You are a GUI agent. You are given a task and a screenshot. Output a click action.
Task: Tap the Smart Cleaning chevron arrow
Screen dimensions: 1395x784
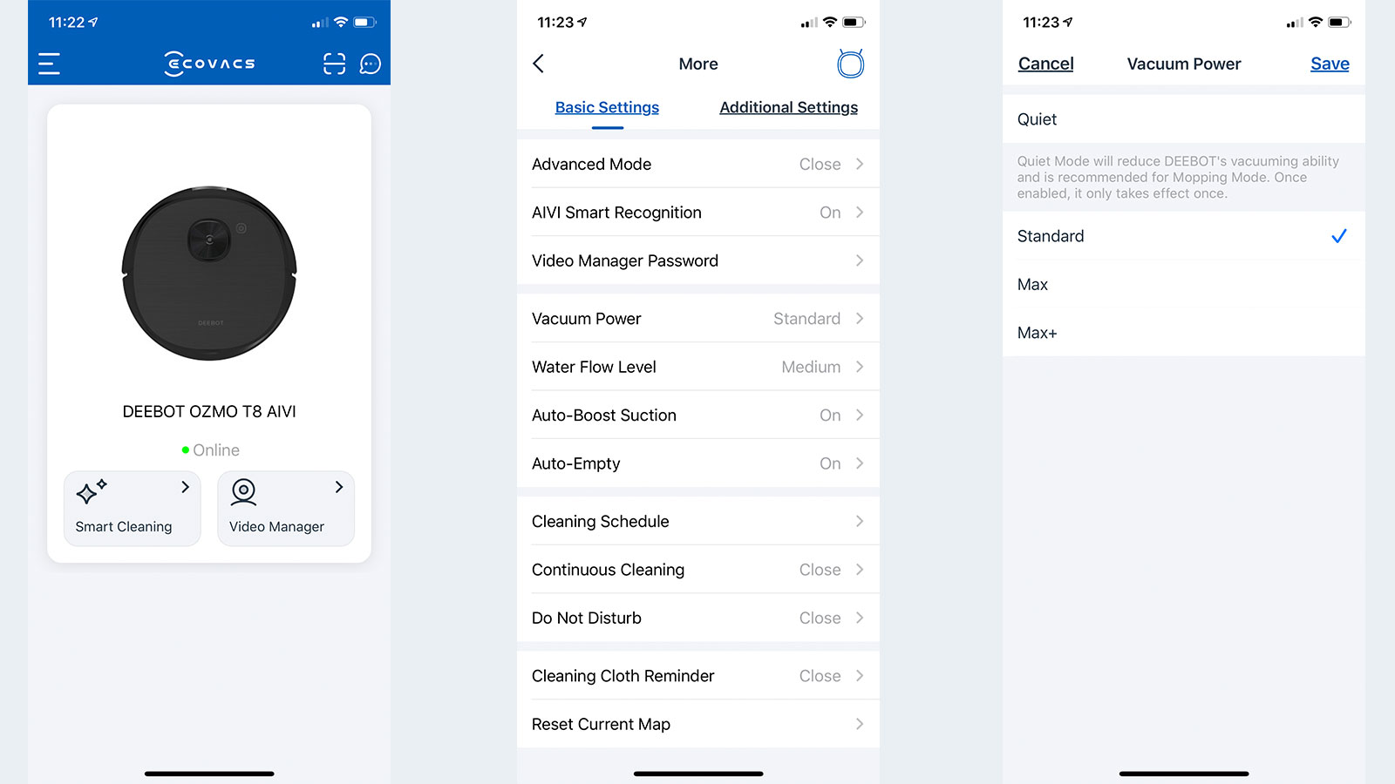click(185, 487)
